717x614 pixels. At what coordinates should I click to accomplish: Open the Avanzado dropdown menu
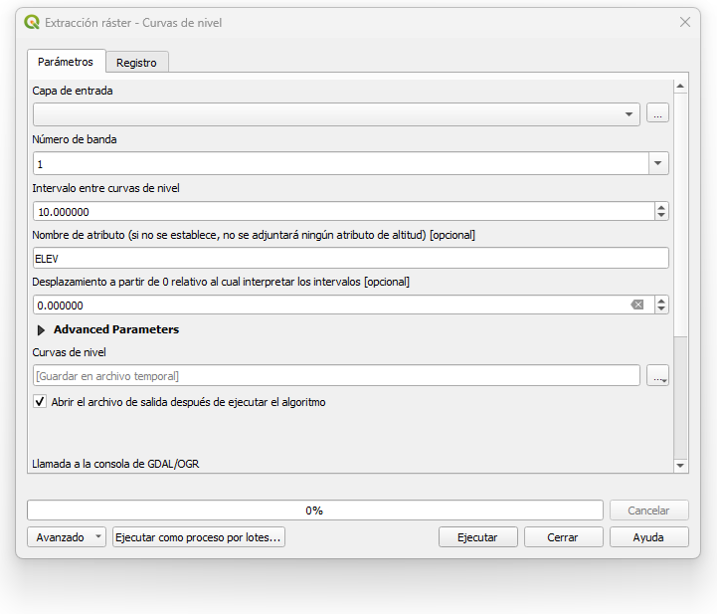67,537
